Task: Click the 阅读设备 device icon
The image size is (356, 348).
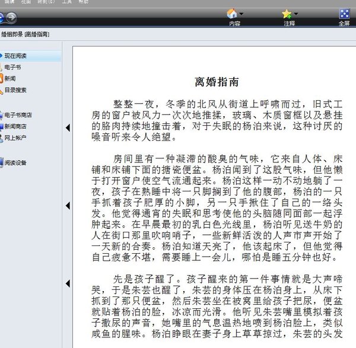Action: pos(1,162)
